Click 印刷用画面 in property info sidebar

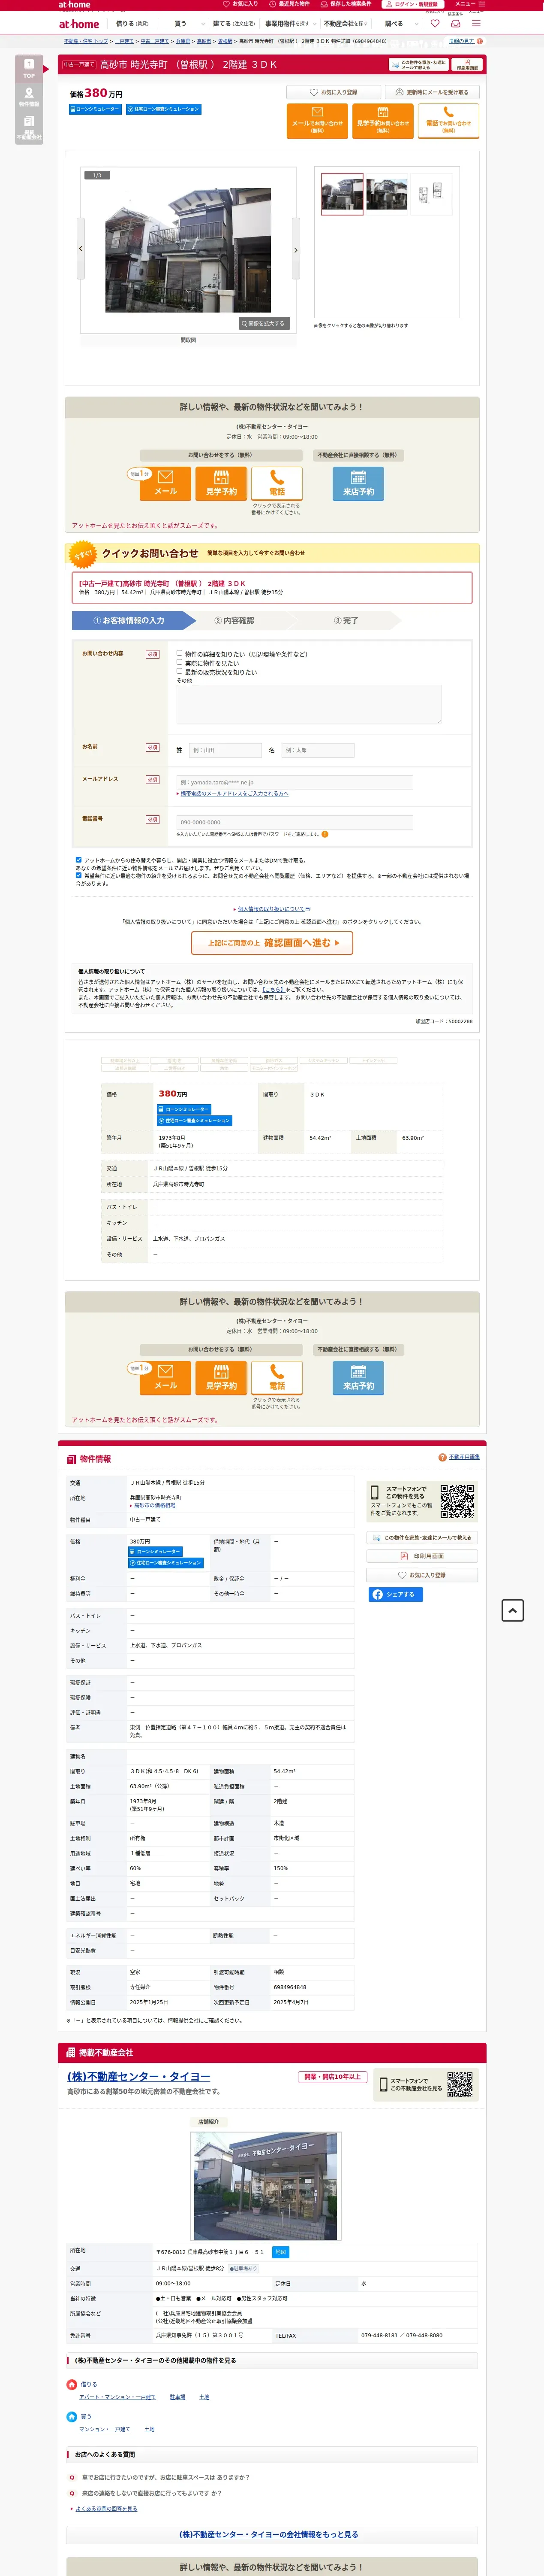423,1556
